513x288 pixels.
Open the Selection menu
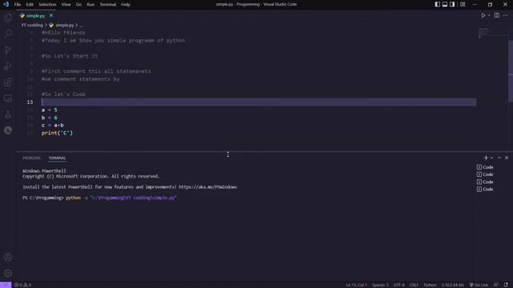[47, 5]
